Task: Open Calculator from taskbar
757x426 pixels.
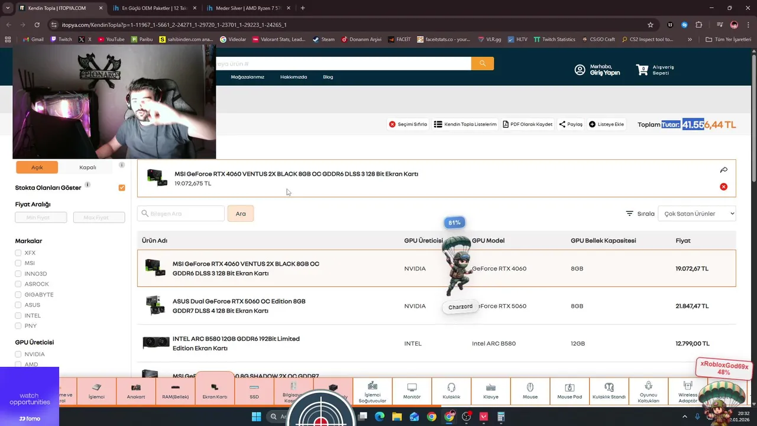Action: [x=501, y=417]
